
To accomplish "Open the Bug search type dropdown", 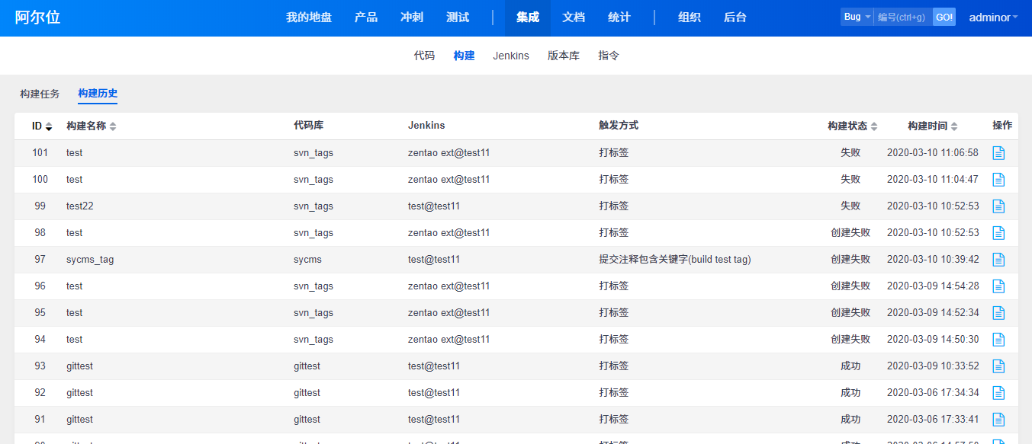I will (857, 17).
